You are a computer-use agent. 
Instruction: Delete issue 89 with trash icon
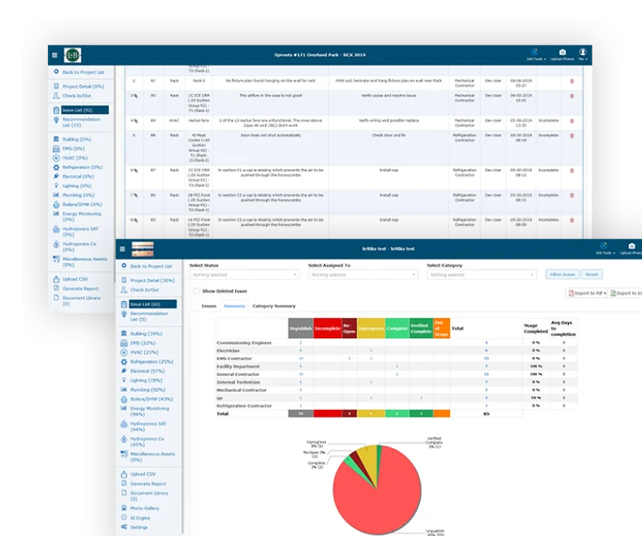point(572,120)
